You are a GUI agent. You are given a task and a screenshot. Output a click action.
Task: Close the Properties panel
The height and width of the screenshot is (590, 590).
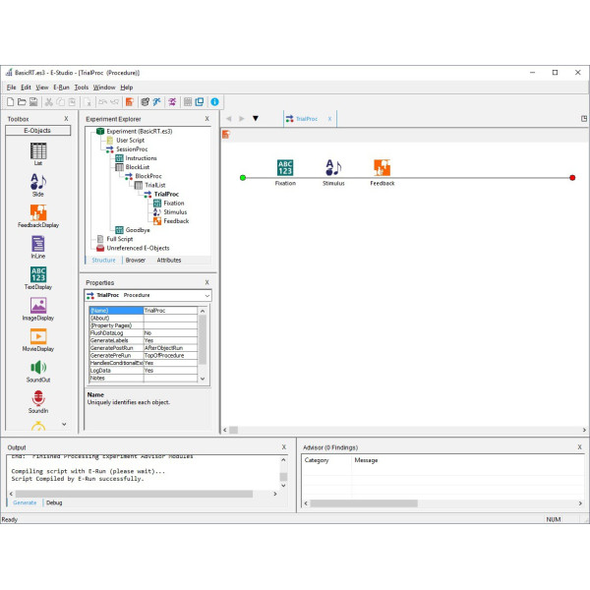click(206, 282)
